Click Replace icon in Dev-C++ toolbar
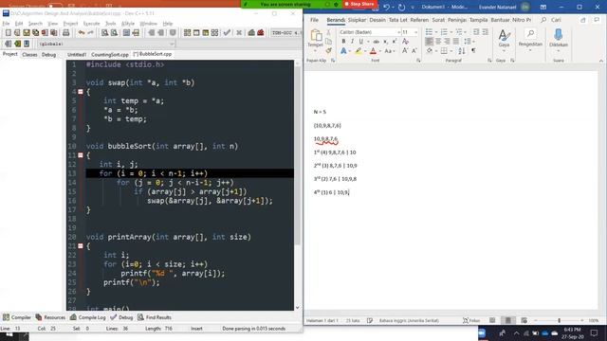This screenshot has height=341, width=607. point(114,33)
